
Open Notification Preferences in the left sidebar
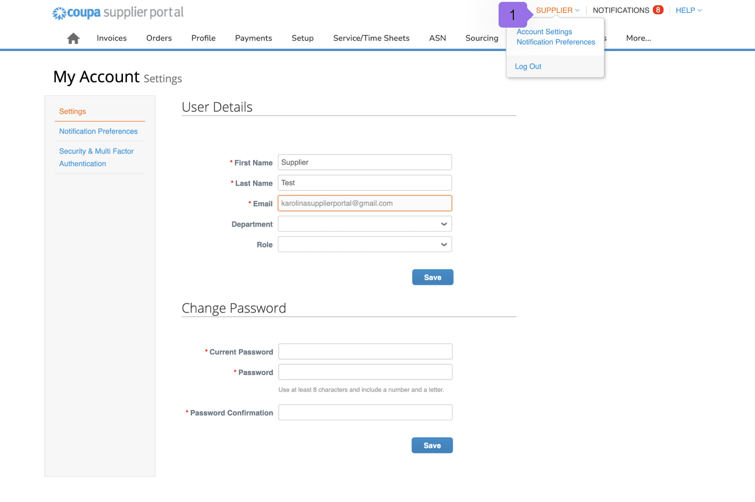98,131
